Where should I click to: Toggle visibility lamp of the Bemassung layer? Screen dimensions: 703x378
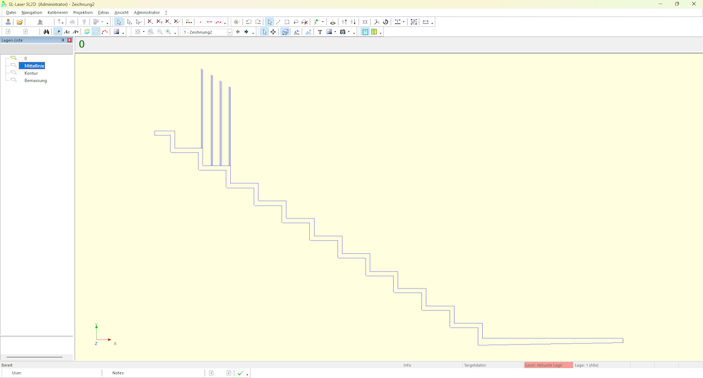coord(13,80)
